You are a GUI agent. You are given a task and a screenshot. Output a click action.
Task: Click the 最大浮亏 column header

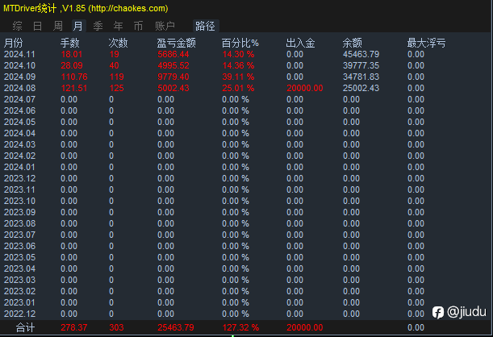tap(426, 43)
